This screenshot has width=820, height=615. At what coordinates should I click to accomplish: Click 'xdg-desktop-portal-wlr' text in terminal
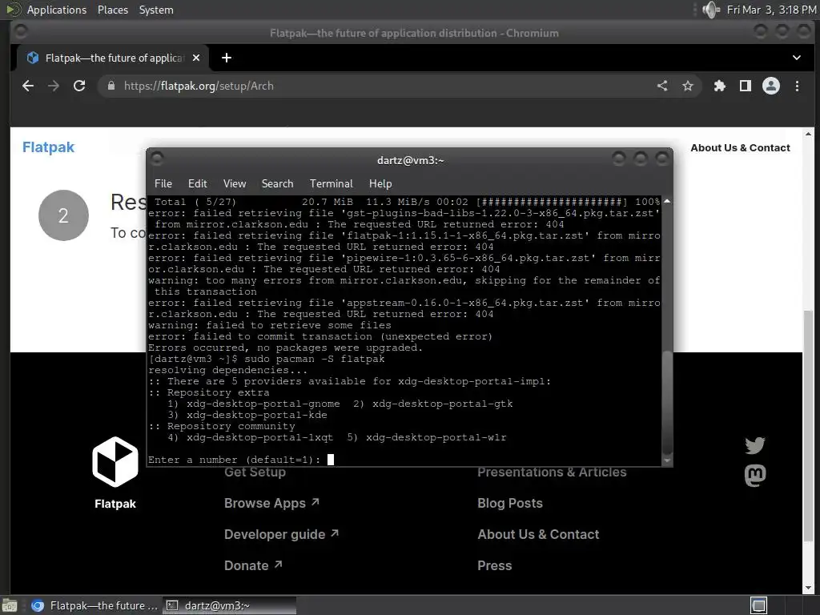[436, 437]
